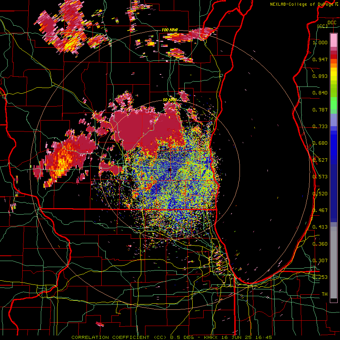Select the 0.947 scale value
Viewport: 340px width, 340px height.
320,59
